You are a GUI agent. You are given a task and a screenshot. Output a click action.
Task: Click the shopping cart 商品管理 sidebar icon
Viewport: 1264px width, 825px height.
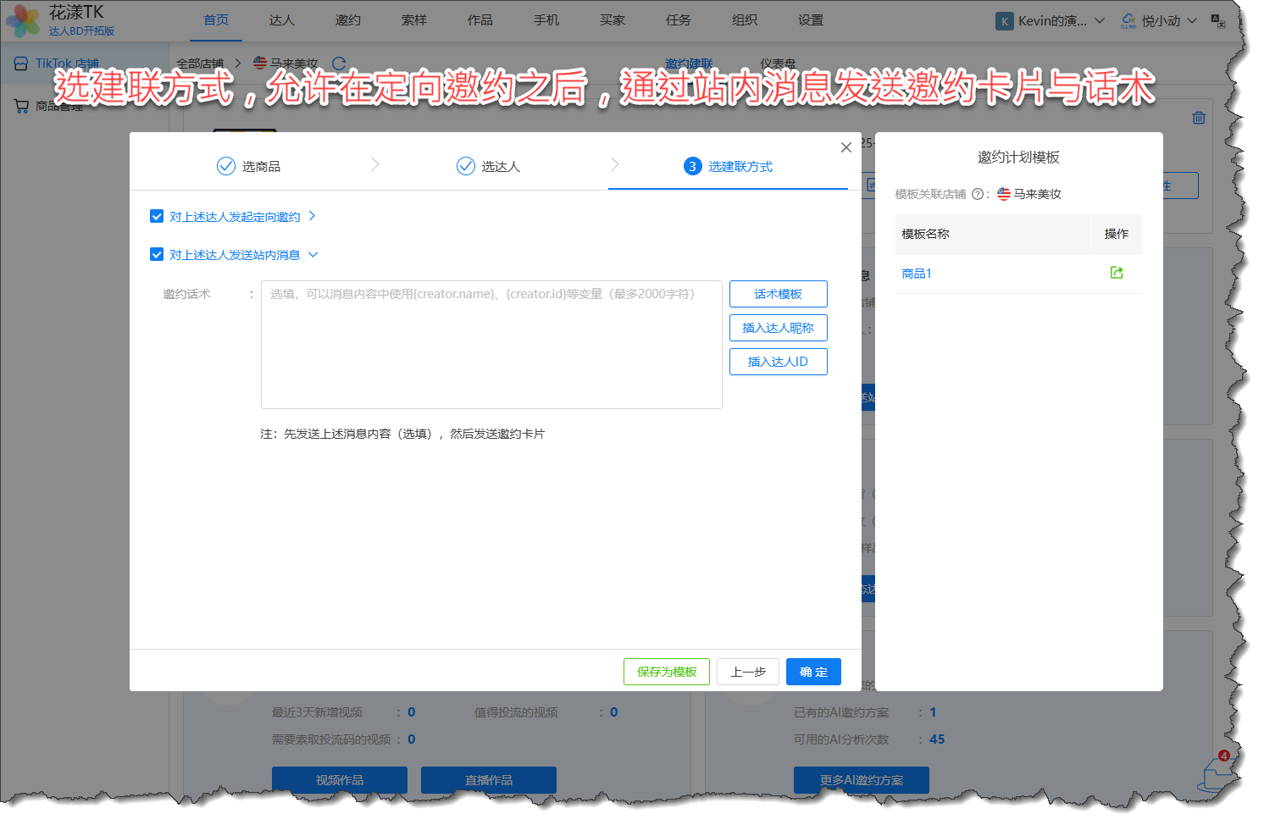21,106
